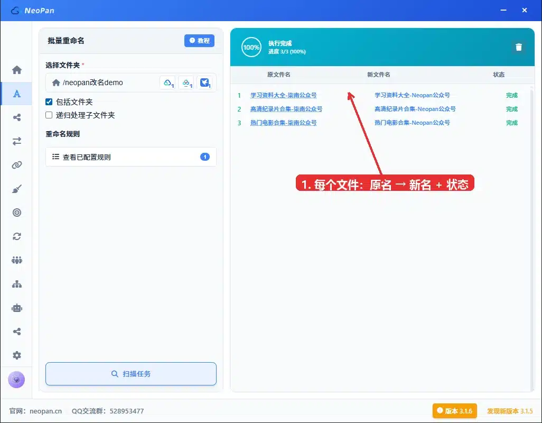Open the lower share sidebar icon
Viewport: 542px width, 423px height.
tap(16, 332)
